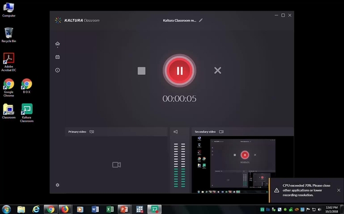Viewport: 344px width, 214px height.
Task: Switch to Chrome in the taskbar
Action: [x=51, y=209]
